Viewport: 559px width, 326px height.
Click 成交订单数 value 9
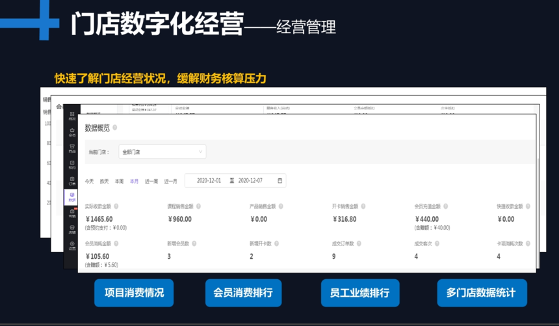[x=333, y=256]
